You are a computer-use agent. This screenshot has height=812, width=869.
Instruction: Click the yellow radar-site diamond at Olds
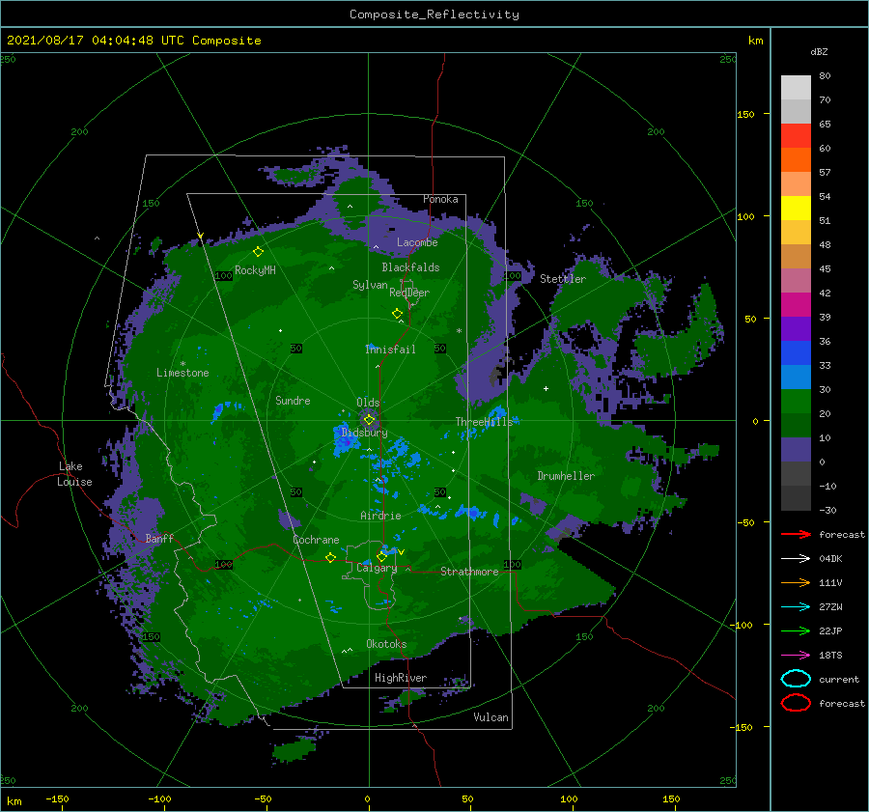369,420
